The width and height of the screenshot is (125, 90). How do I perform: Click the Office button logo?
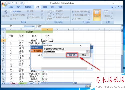(4, 4)
